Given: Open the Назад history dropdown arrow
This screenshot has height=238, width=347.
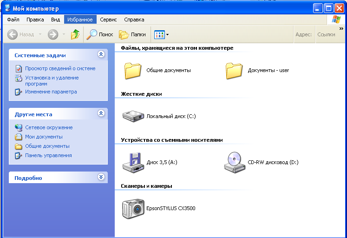Looking at the screenshot, I should point(40,34).
